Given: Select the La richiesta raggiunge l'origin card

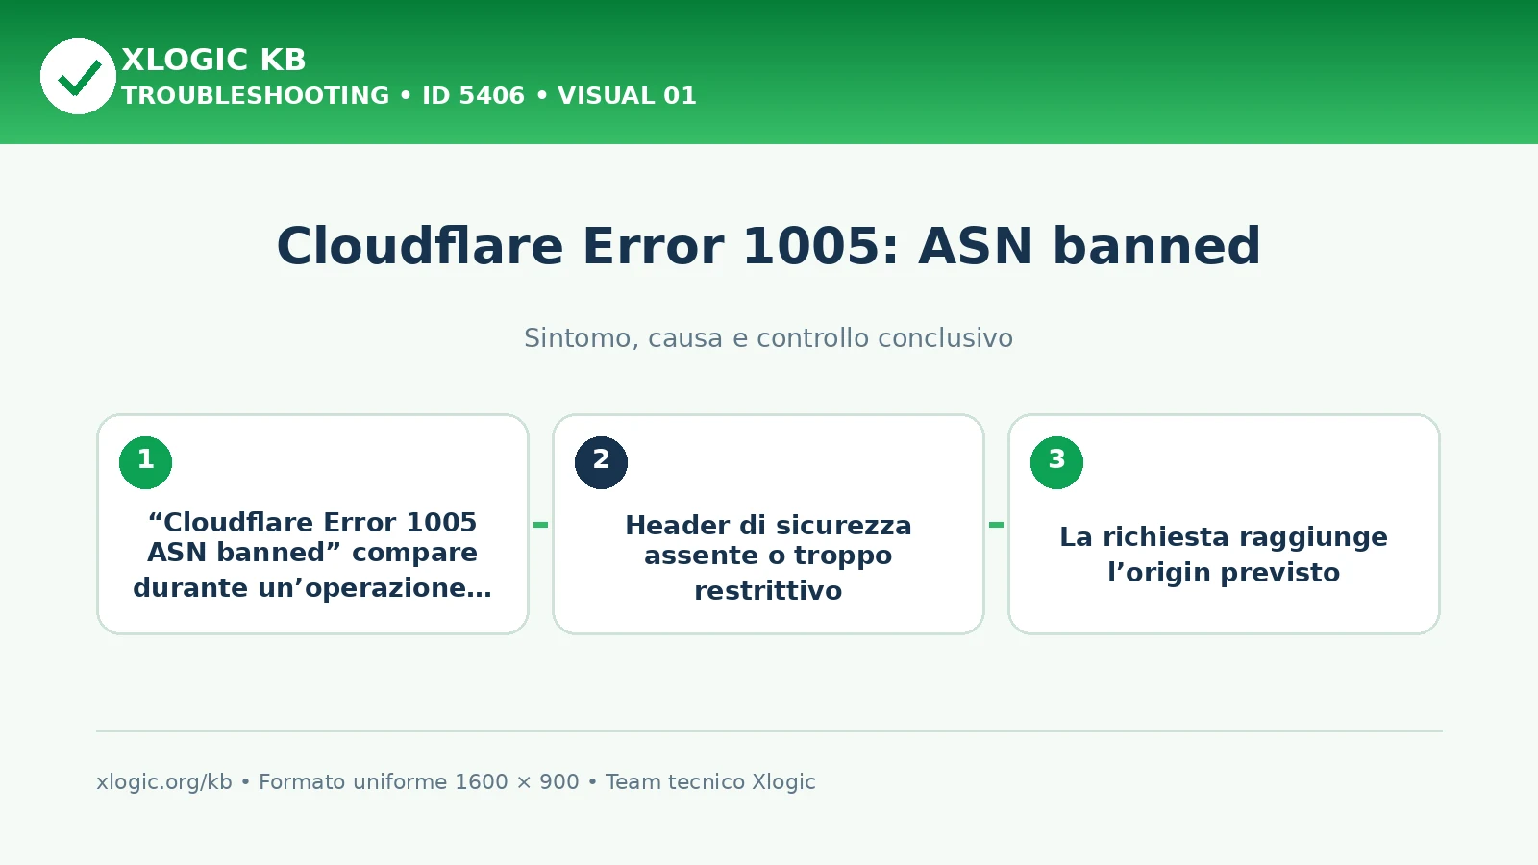Looking at the screenshot, I should (1224, 524).
